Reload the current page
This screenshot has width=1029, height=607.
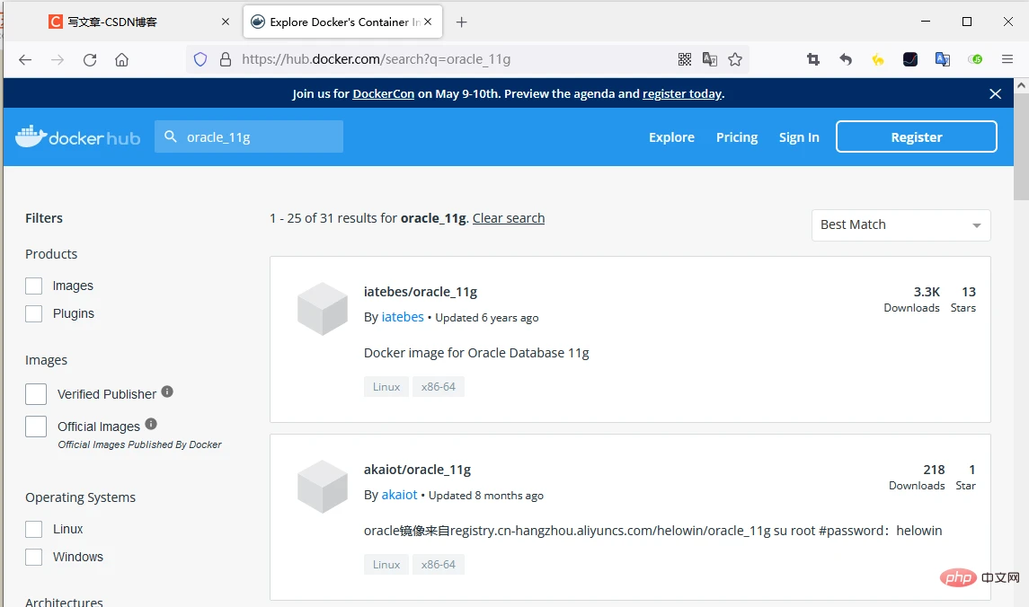click(x=90, y=59)
